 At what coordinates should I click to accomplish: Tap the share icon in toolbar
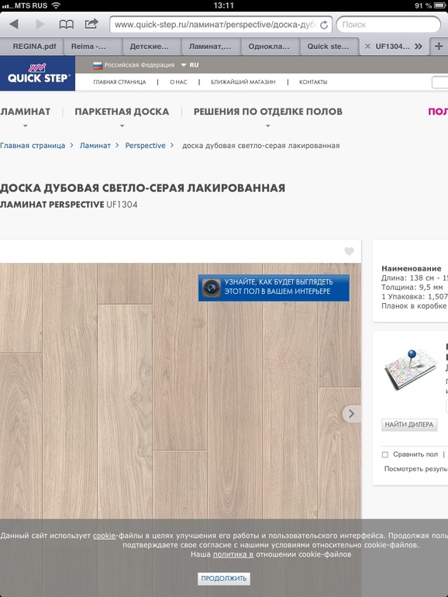(x=91, y=24)
